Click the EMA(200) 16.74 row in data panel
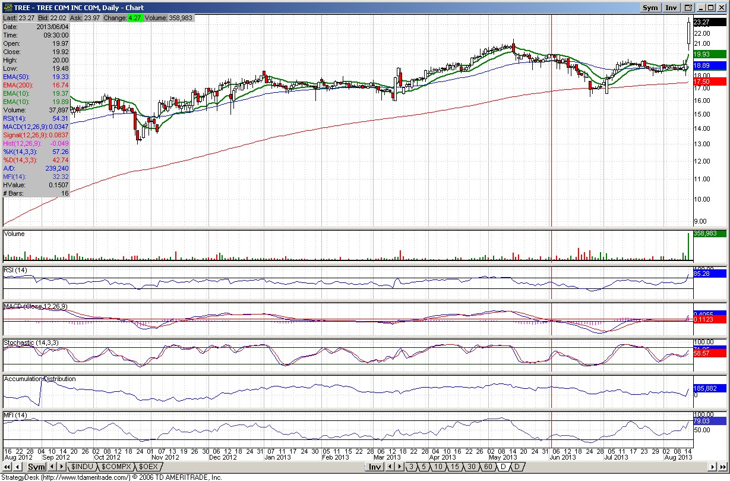The height and width of the screenshot is (481, 730). 36,85
